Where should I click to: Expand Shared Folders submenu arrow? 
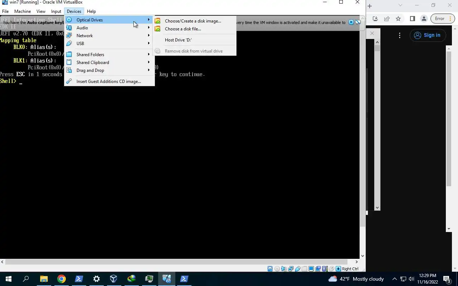coord(149,54)
